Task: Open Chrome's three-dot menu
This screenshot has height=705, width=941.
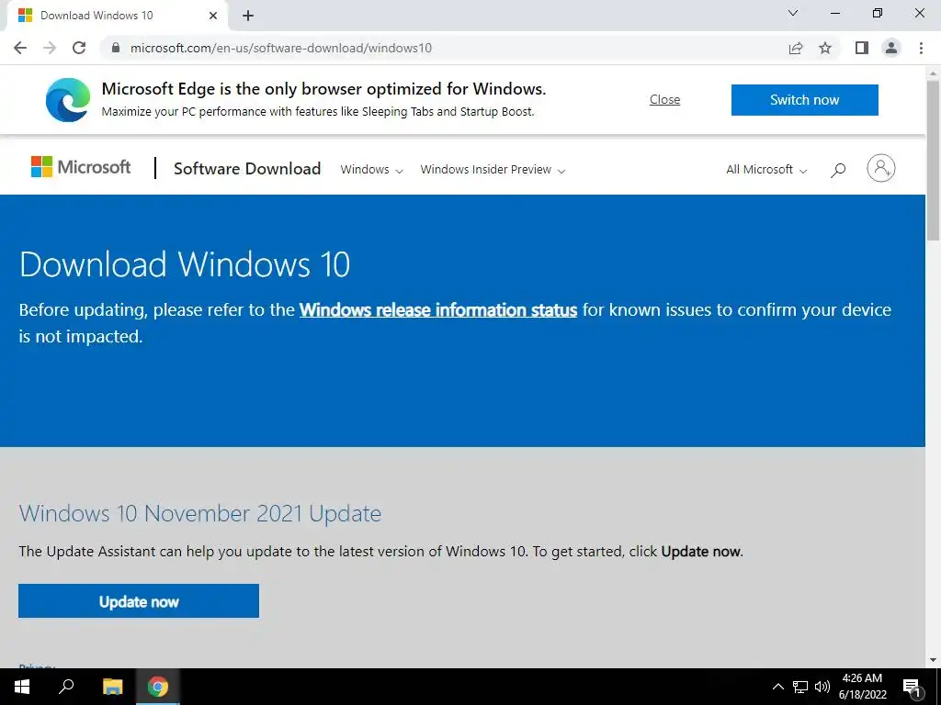Action: click(921, 48)
